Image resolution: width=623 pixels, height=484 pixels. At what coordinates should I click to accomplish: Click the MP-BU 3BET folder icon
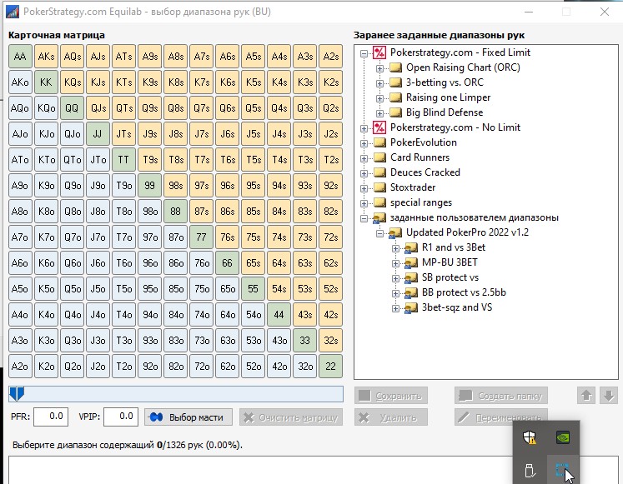point(411,263)
